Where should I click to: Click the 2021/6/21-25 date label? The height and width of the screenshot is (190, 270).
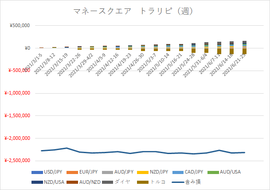[x=234, y=65]
